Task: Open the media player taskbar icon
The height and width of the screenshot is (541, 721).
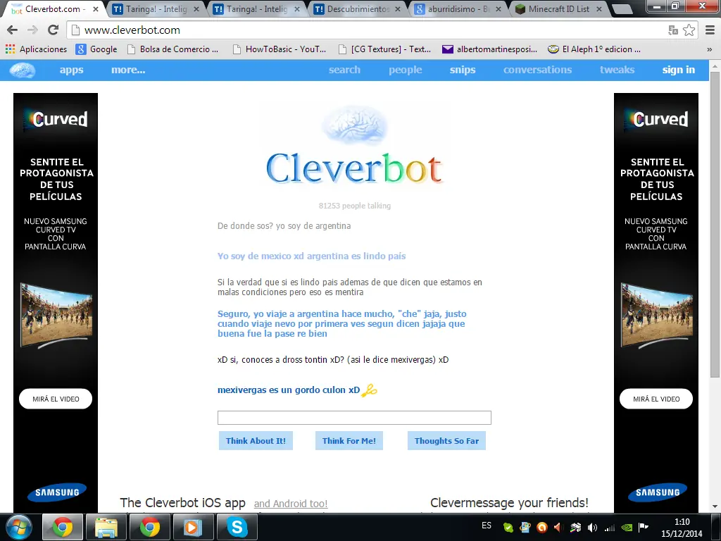Action: pos(193,527)
